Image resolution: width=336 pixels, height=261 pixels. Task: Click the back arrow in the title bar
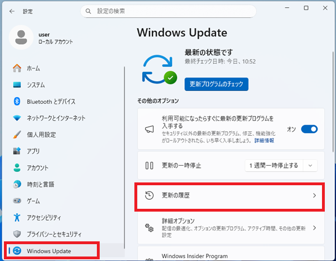[x=12, y=11]
